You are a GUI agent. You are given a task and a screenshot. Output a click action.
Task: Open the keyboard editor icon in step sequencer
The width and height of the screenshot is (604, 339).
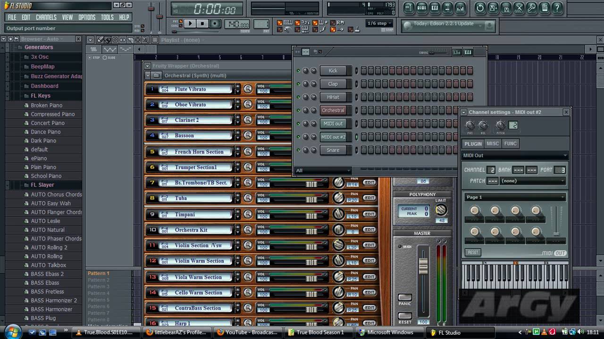tap(468, 52)
